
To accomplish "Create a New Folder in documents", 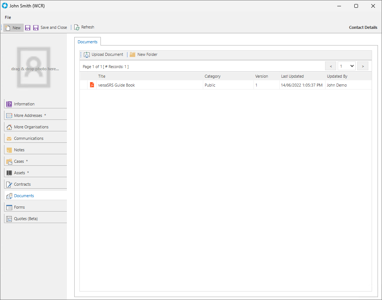I will click(144, 55).
